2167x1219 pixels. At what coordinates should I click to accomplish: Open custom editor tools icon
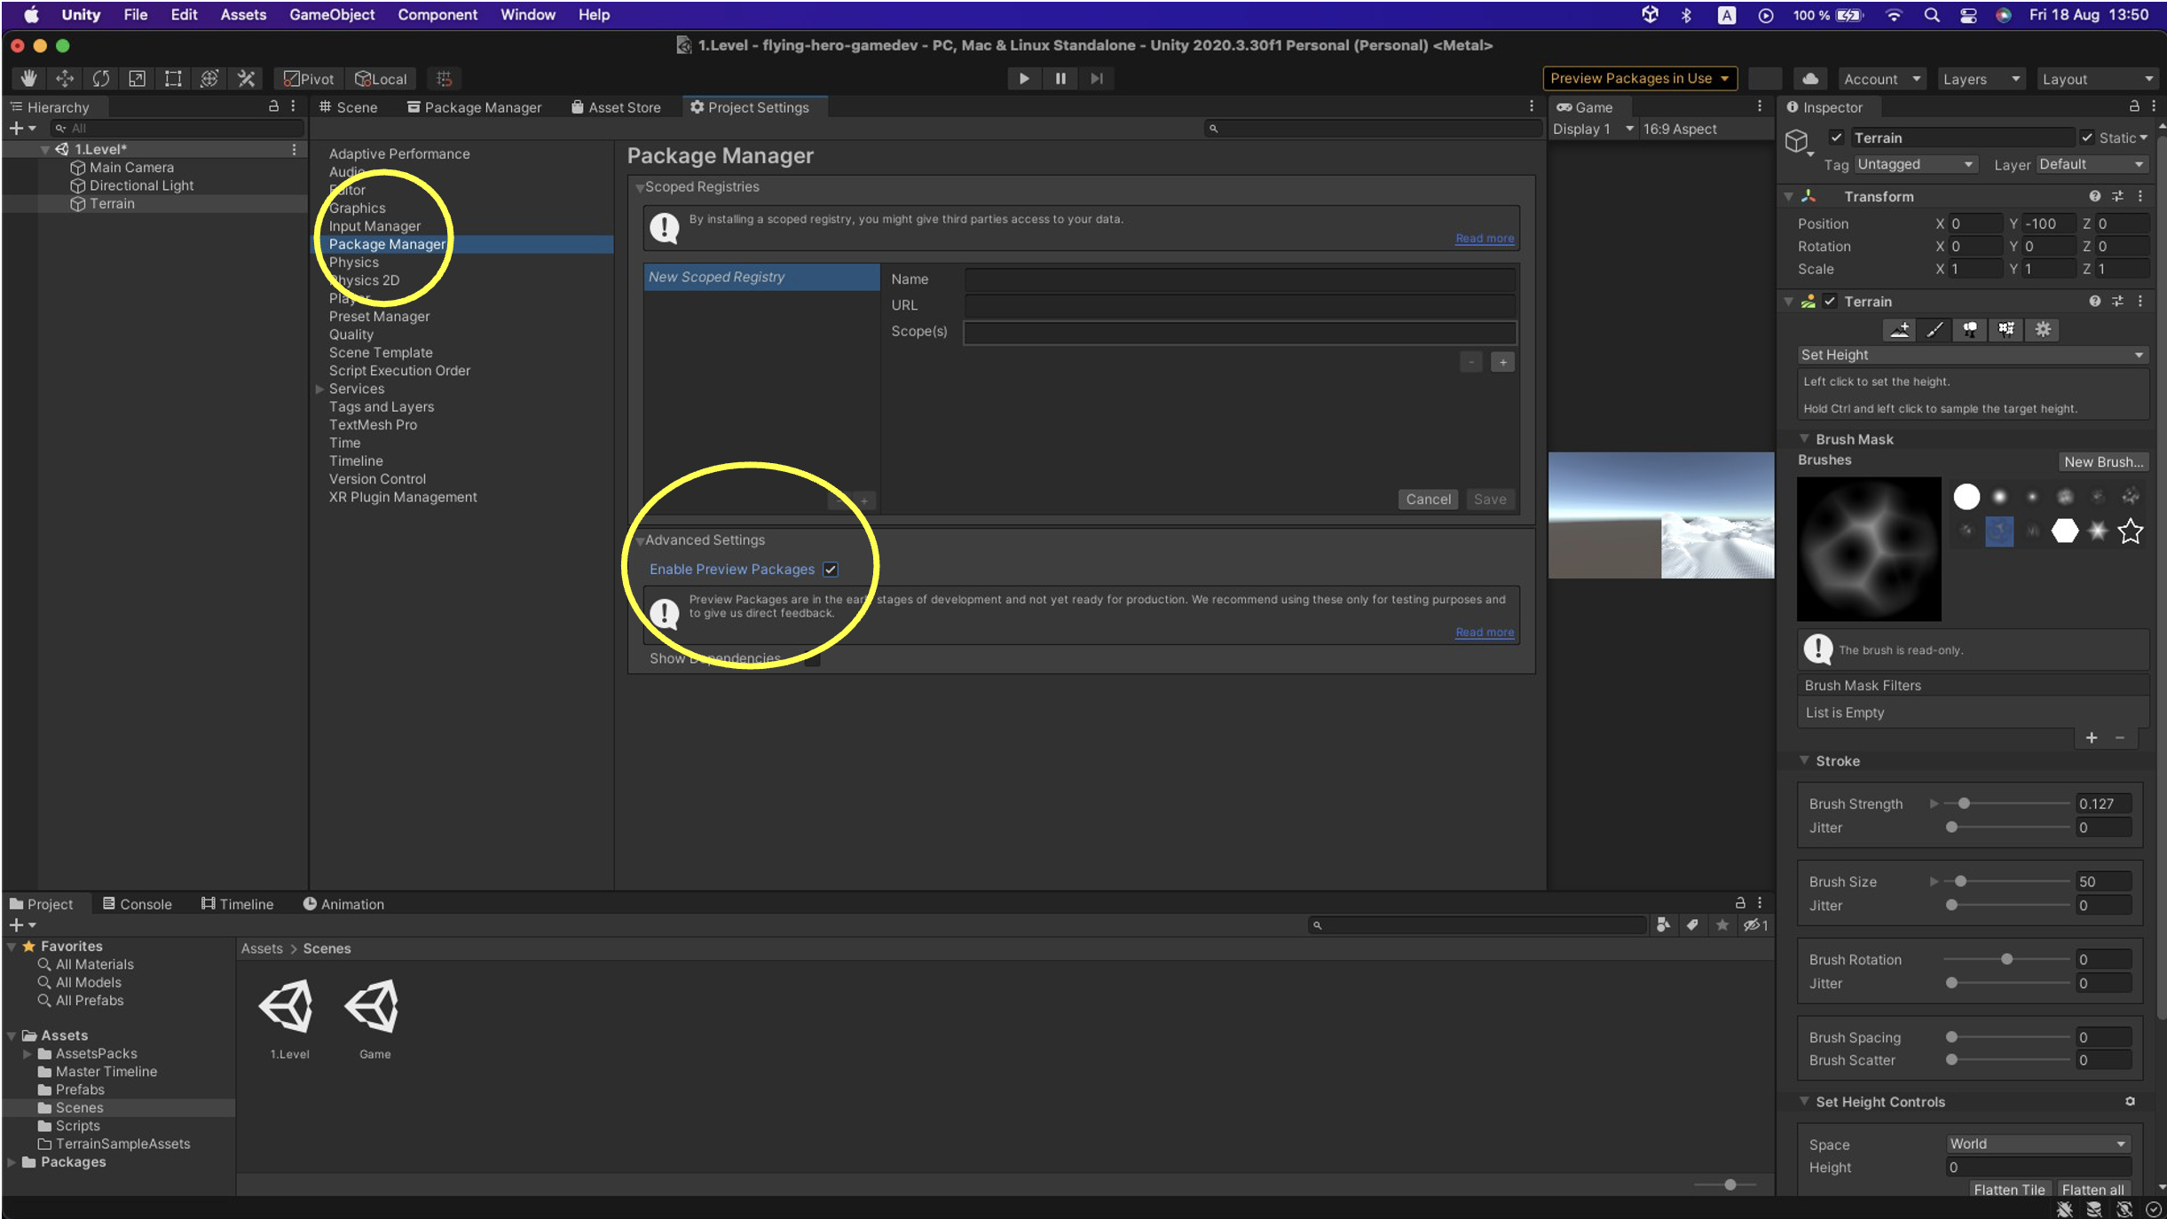point(246,79)
